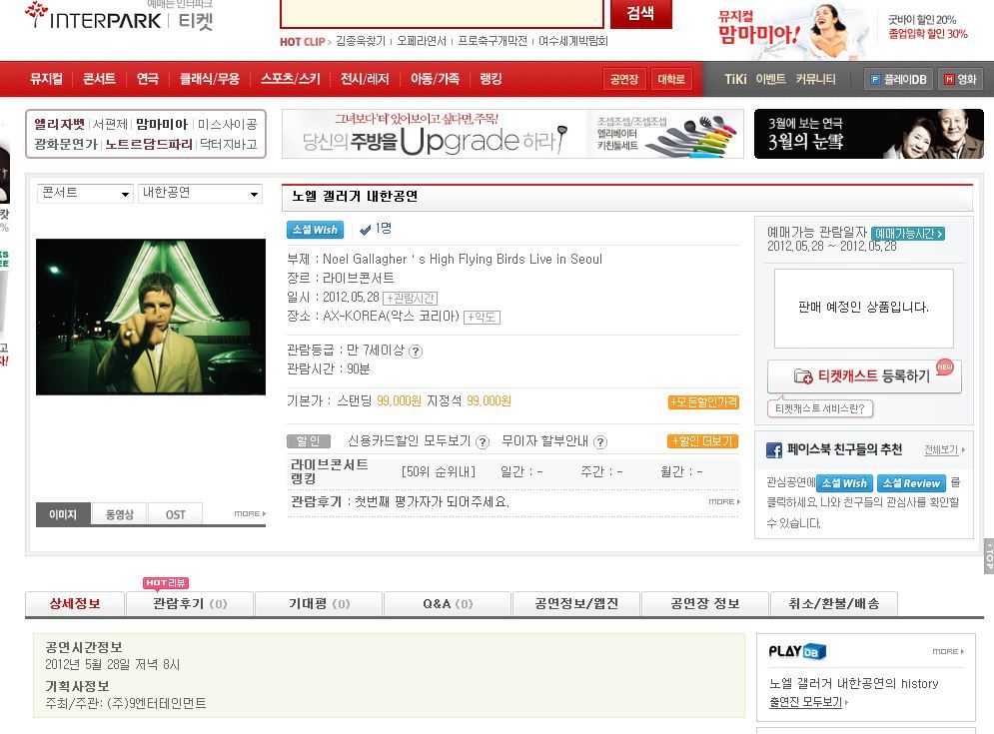Open the 콘서트 category dropdown
Image resolution: width=994 pixels, height=734 pixels.
tap(85, 193)
